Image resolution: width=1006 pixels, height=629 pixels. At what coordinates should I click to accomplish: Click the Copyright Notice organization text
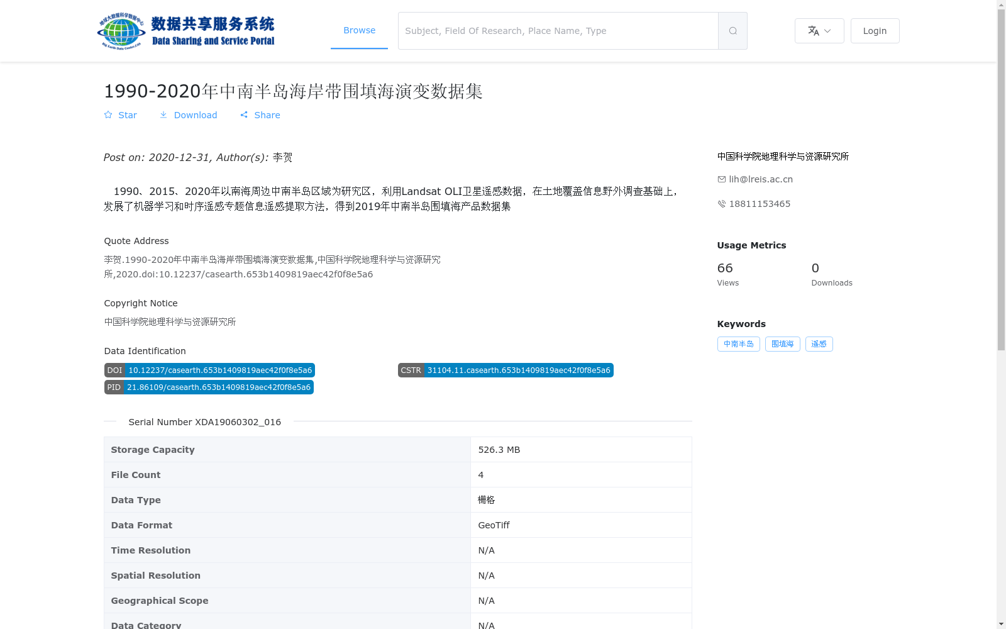pyautogui.click(x=170, y=322)
